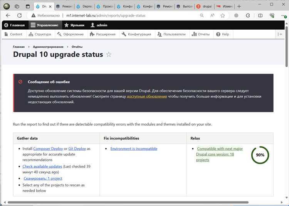Screen dimensions: 289x206
Task: Open the Оформление admin menu
Action: (71, 34)
